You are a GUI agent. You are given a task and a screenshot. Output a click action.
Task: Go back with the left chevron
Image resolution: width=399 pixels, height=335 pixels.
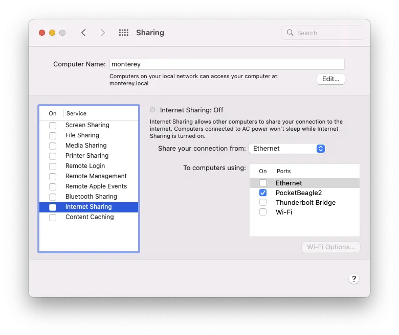click(x=83, y=33)
